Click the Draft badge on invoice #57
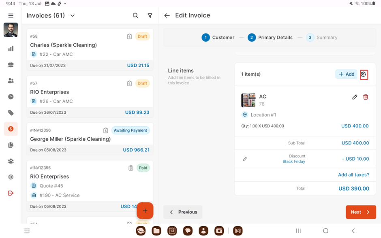The image size is (381, 238). coord(142,83)
